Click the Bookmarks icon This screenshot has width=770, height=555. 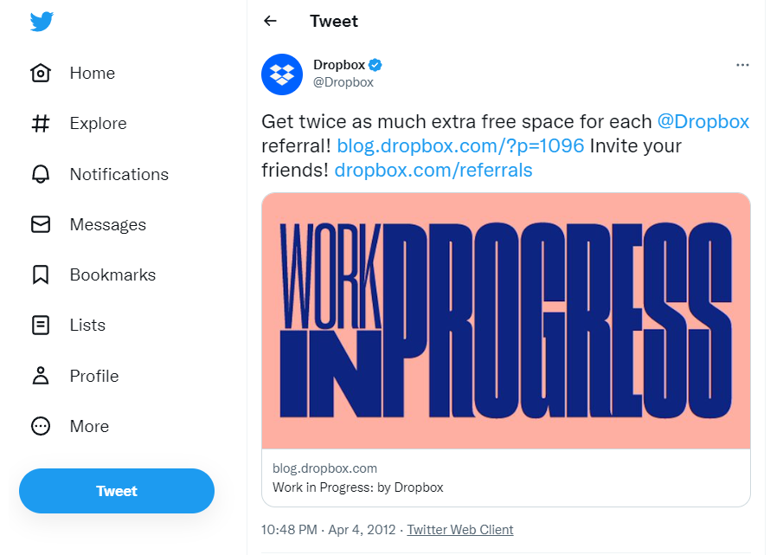coord(40,274)
